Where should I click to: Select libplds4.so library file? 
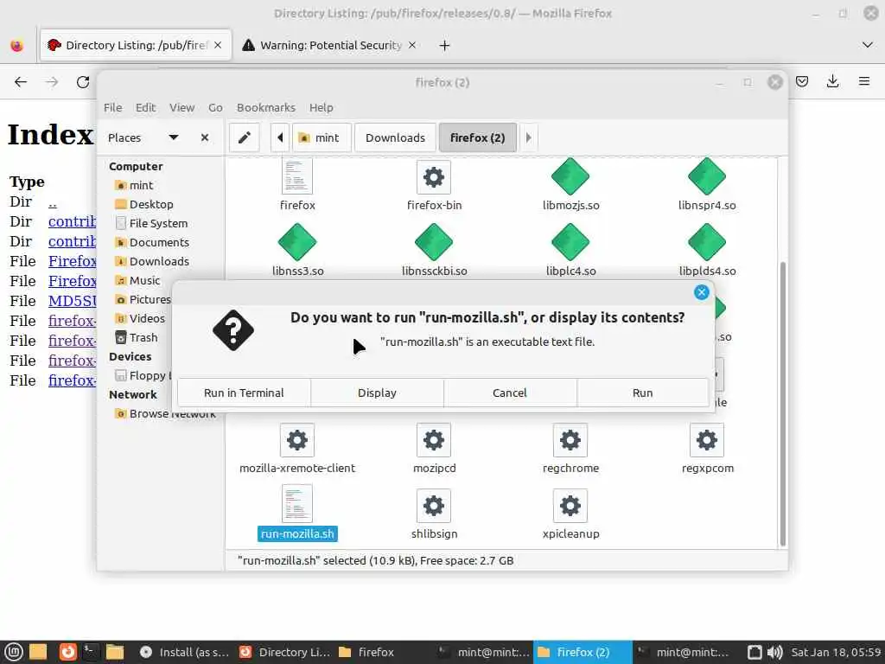[707, 242]
